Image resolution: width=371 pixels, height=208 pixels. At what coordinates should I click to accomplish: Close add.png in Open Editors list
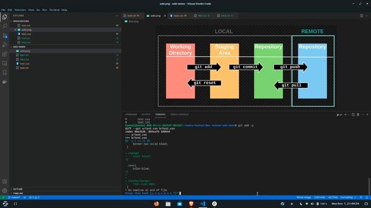tap(16, 29)
